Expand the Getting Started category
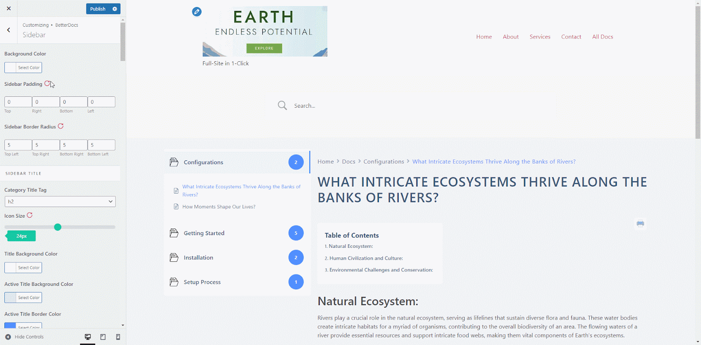 point(204,233)
